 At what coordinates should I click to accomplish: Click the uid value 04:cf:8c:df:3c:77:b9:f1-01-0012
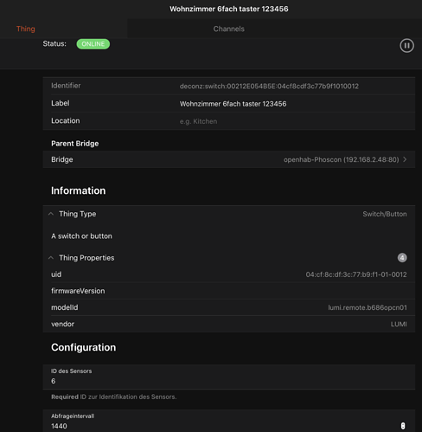click(x=356, y=274)
